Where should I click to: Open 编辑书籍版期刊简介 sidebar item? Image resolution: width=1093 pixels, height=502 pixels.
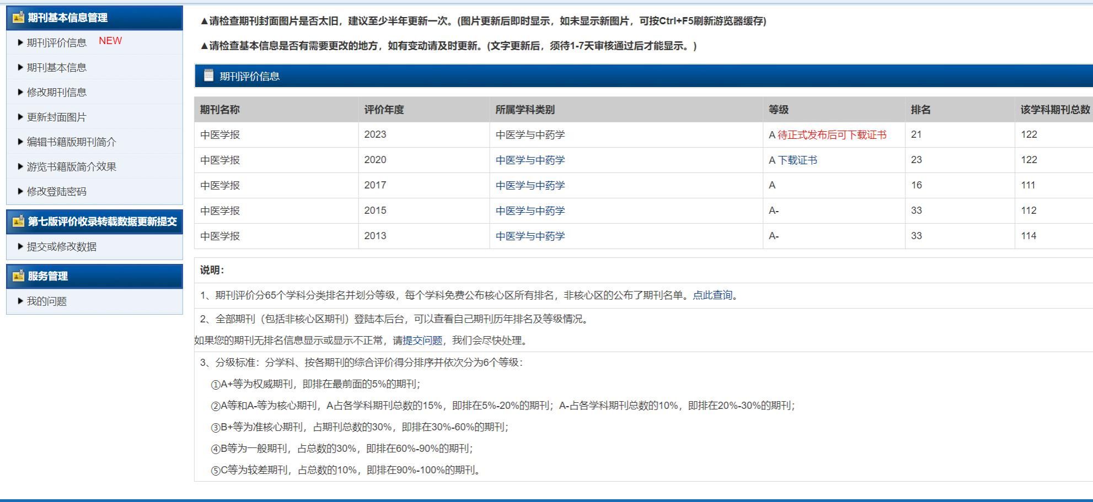(71, 142)
